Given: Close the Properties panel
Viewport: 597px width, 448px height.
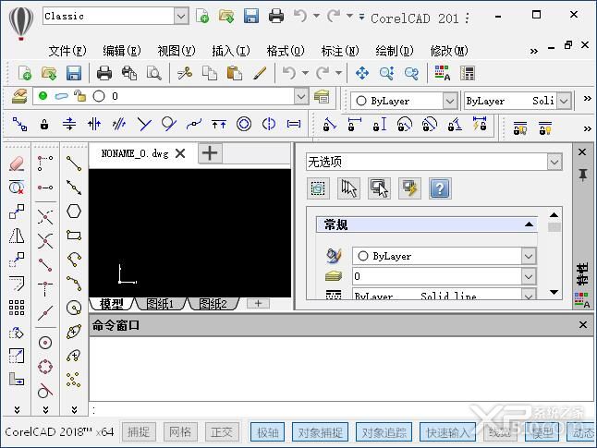Looking at the screenshot, I should pyautogui.click(x=582, y=151).
